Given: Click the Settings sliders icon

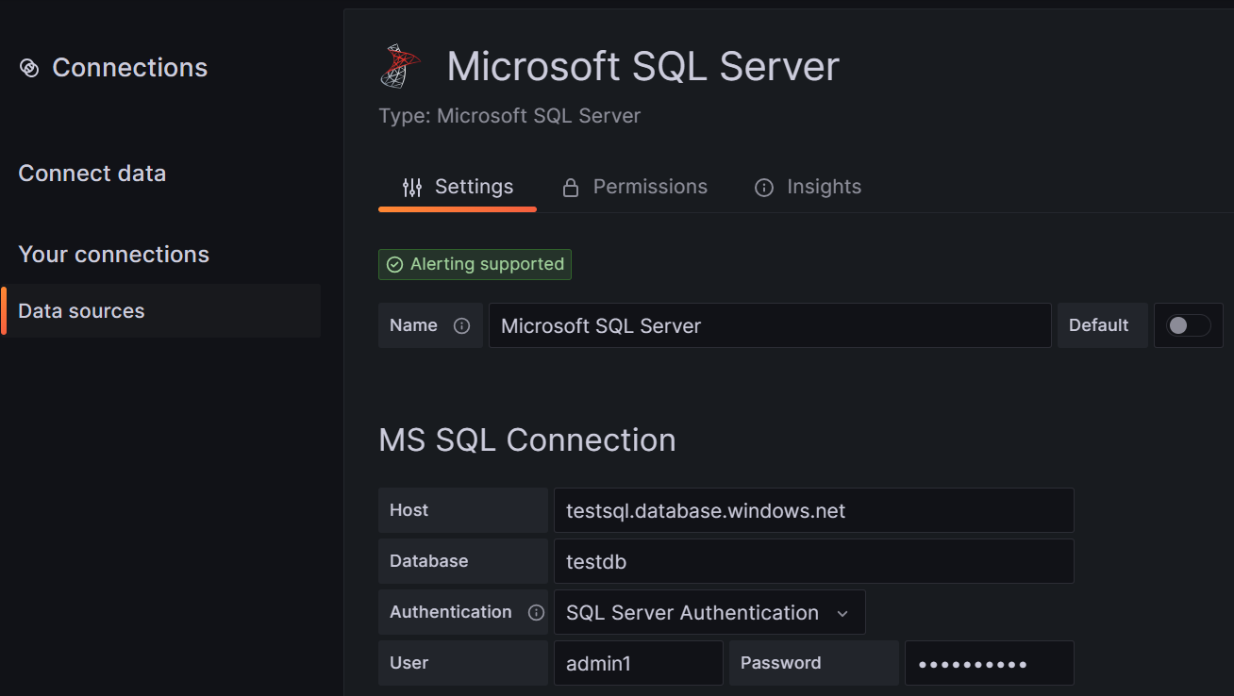Looking at the screenshot, I should [x=412, y=187].
